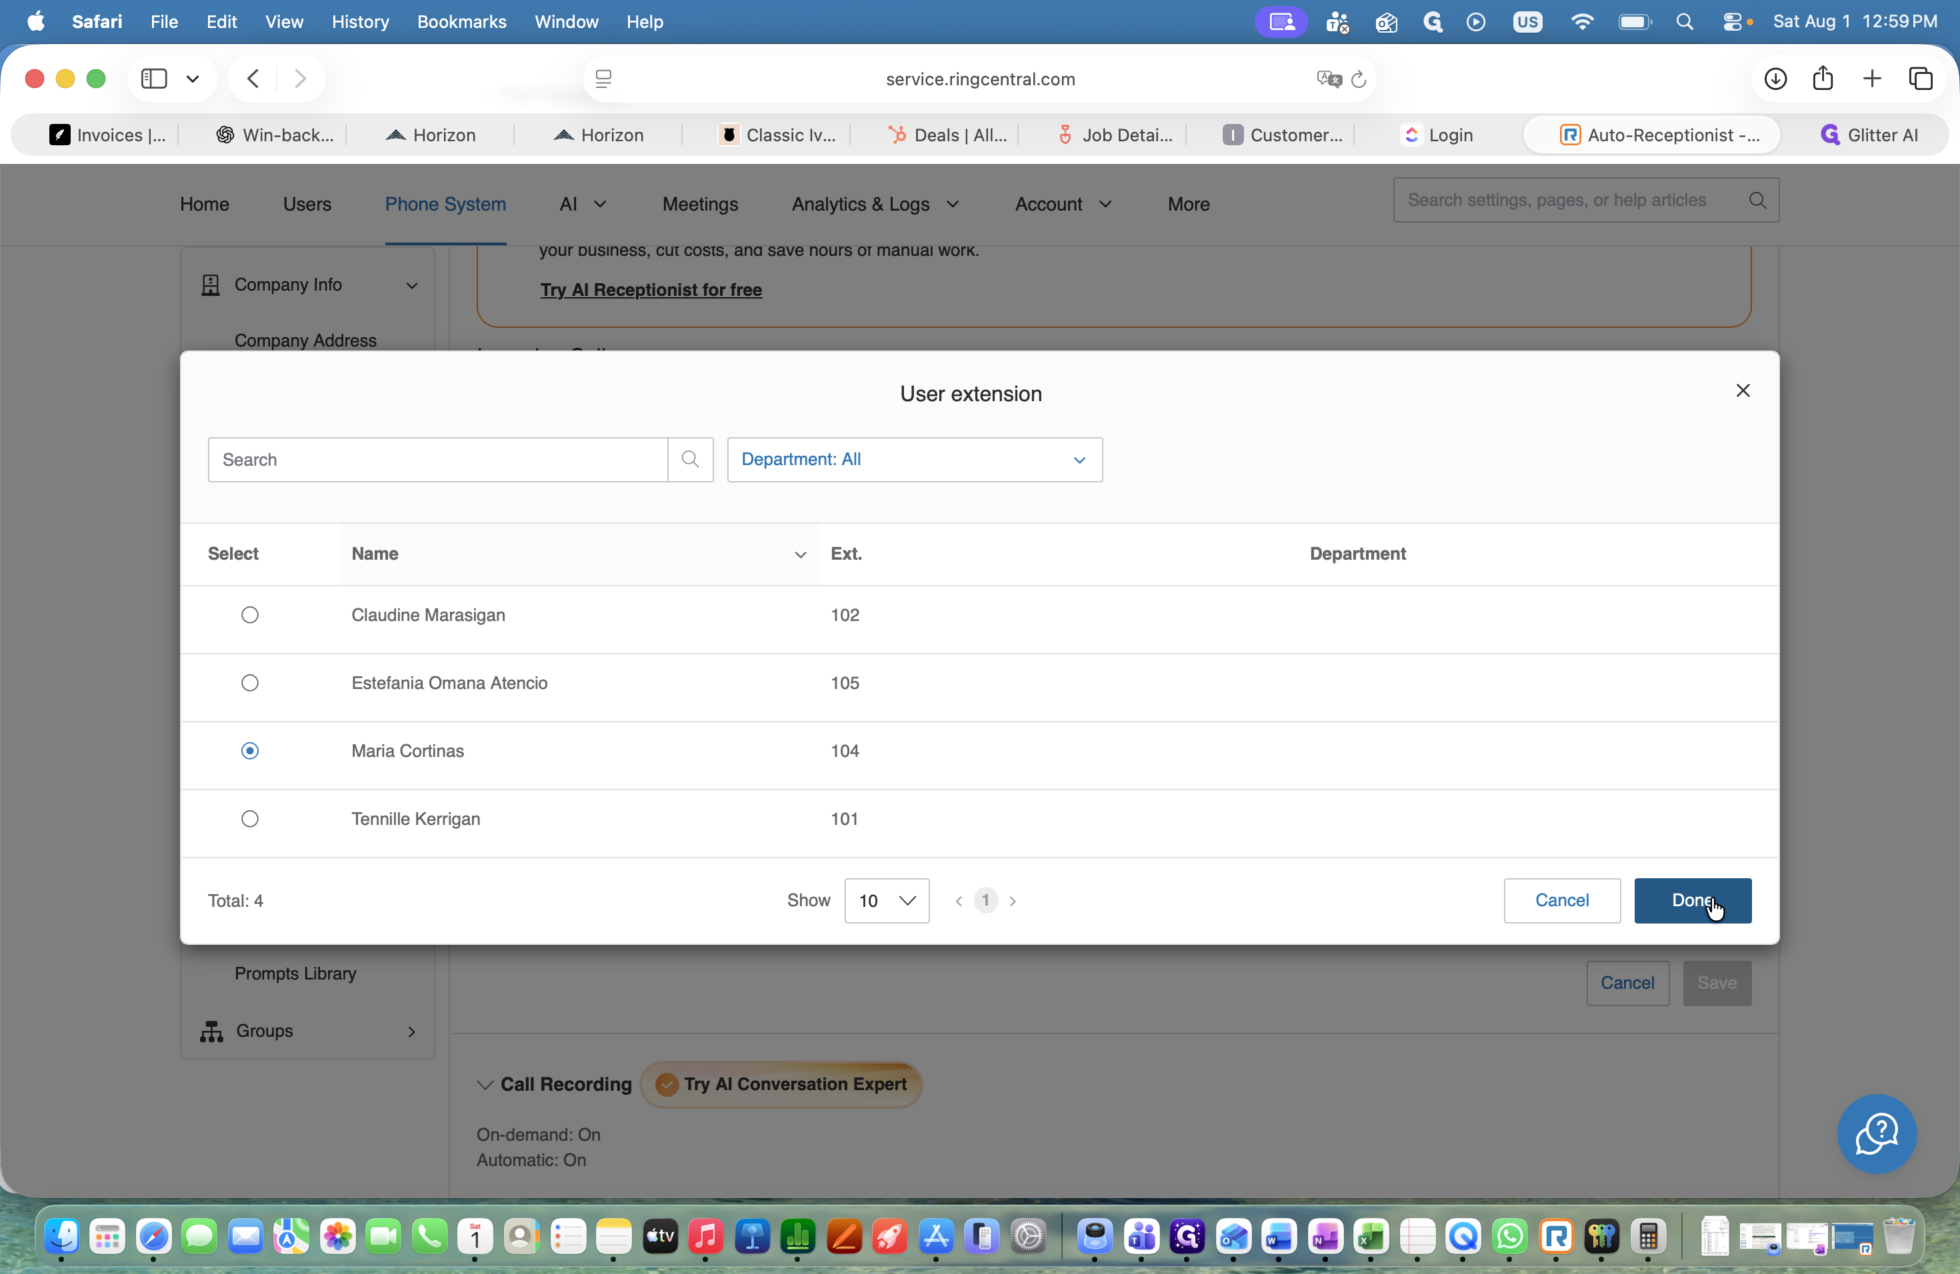Reload the page with the refresh icon
This screenshot has height=1274, width=1960.
tap(1359, 79)
